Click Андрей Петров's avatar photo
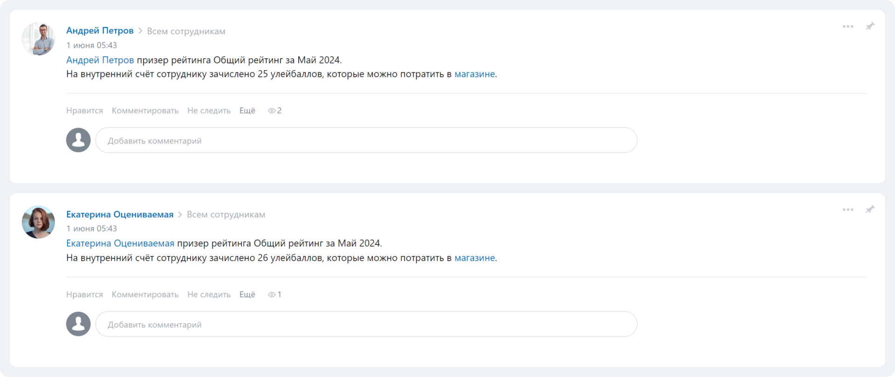Screen dimensions: 895x377 click(38, 39)
